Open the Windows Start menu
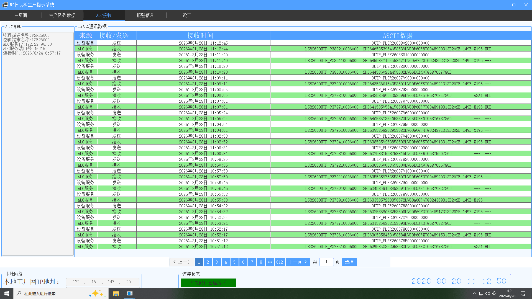Image resolution: width=532 pixels, height=299 pixels. pos(7,293)
